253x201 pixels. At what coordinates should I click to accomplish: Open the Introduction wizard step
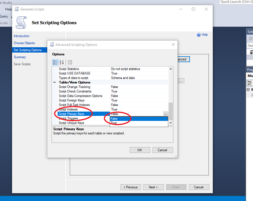(21, 36)
